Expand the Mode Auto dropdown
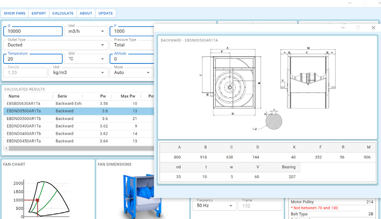381x219 pixels. (x=131, y=73)
